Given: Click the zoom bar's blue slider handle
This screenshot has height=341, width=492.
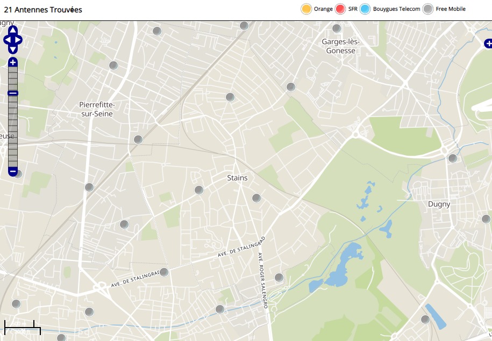Looking at the screenshot, I should (x=13, y=93).
